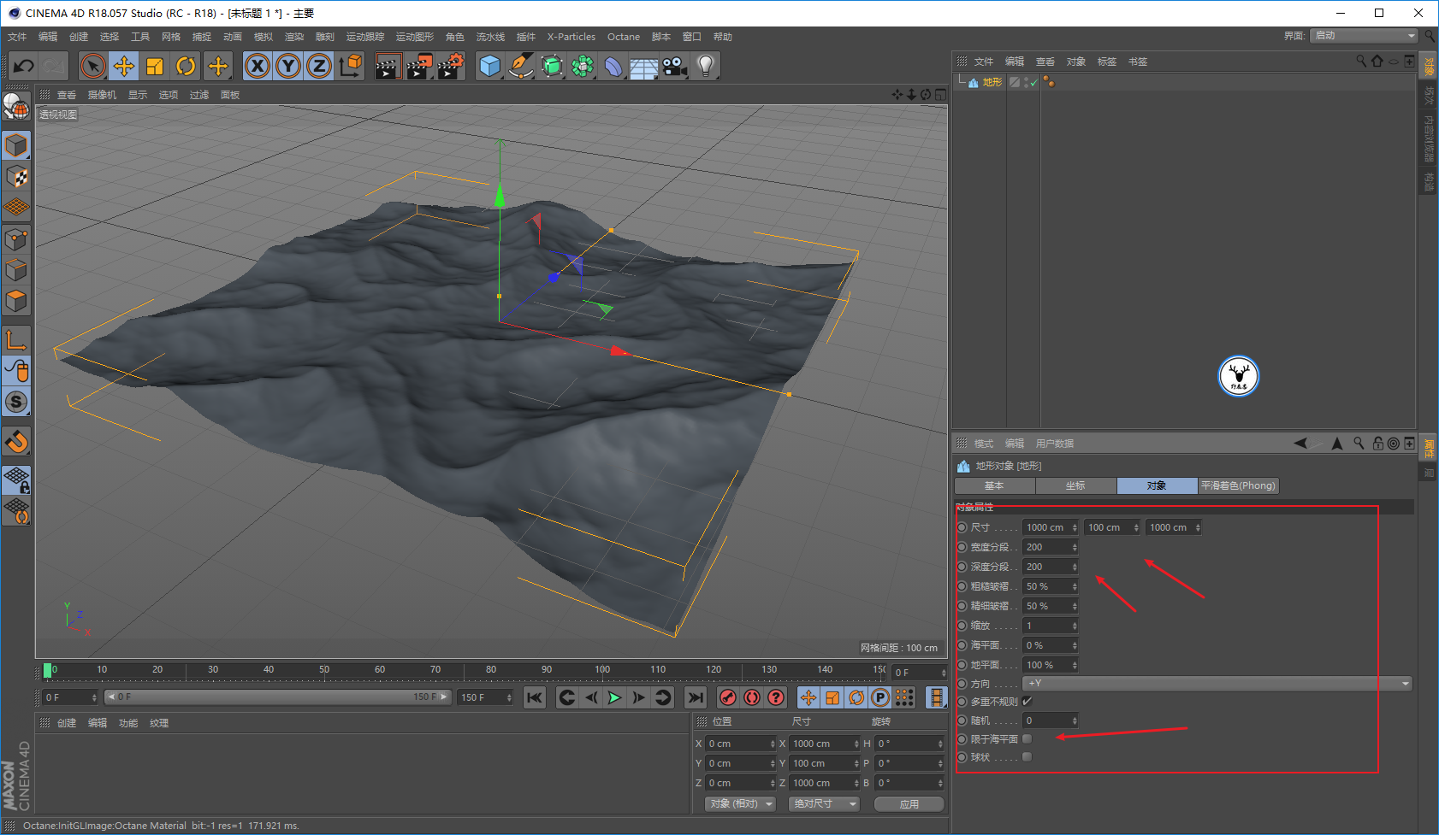Click the record active objects button
This screenshot has width=1439, height=835.
[x=728, y=697]
